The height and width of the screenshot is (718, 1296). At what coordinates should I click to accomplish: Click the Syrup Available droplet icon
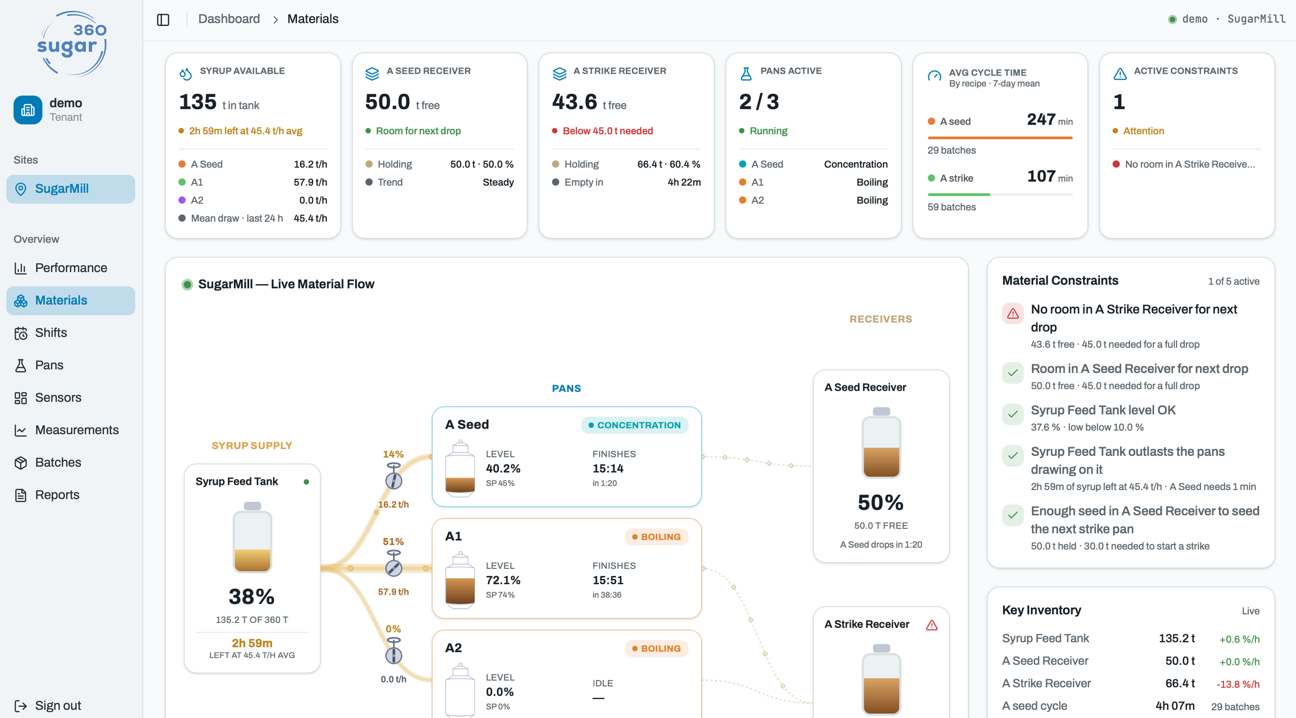tap(186, 74)
